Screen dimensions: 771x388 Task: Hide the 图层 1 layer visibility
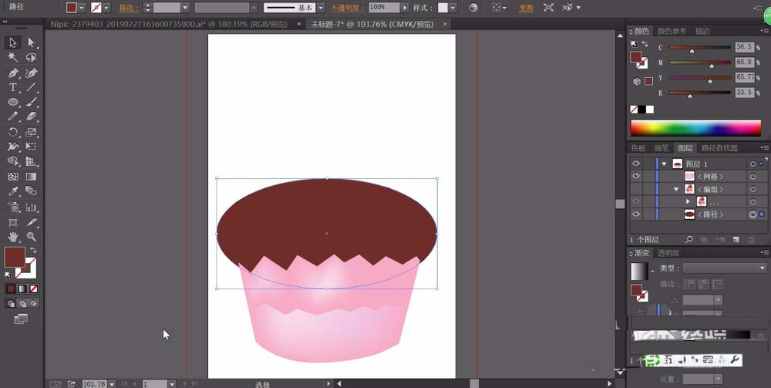pos(636,164)
